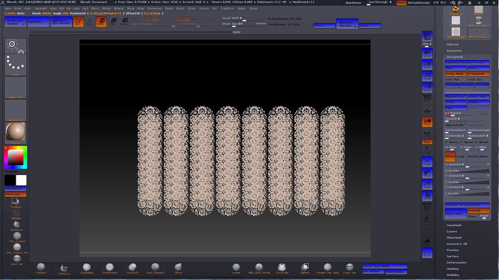This screenshot has height=280, width=499.
Task: Click Convert To NanoMesh button
Action: [467, 205]
